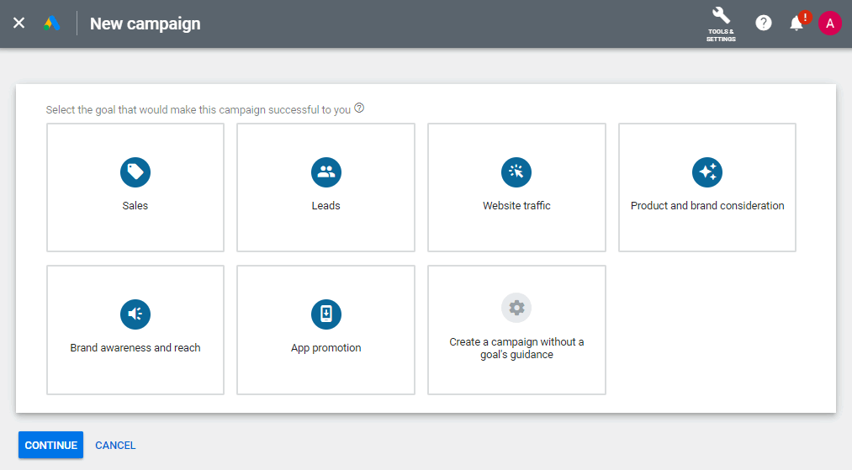Click the Brand awareness megaphone icon
Screen dimensions: 852x470
point(135,314)
